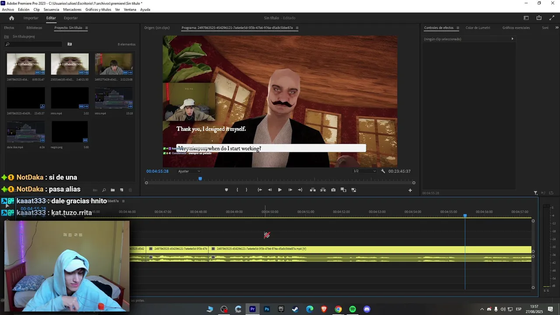Click the blue timeline playhead
Viewport: 560px width, 315px height.
[465, 216]
